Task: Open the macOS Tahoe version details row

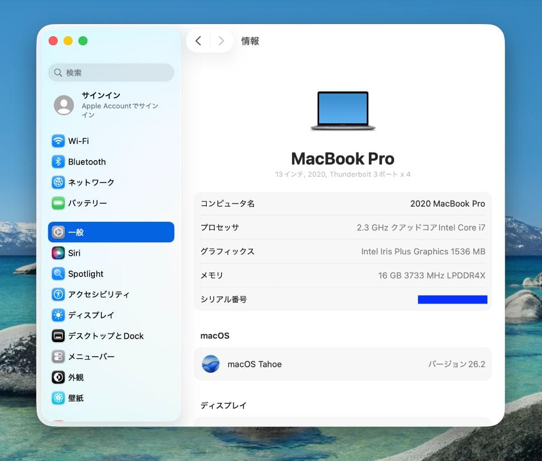Action: coord(343,364)
